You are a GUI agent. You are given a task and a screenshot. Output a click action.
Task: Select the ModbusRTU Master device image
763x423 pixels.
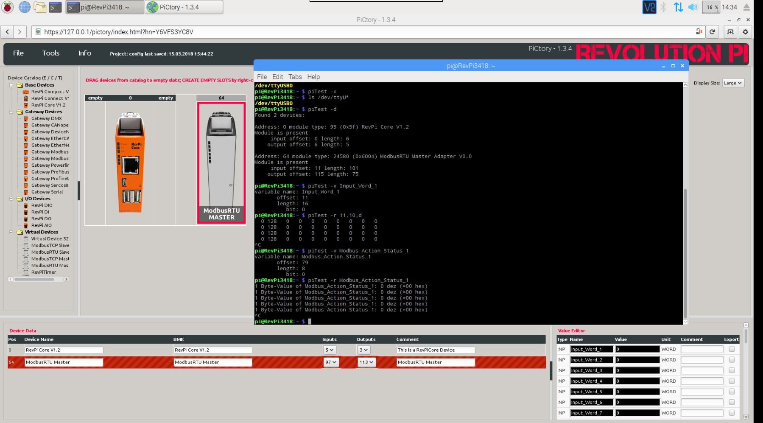click(x=221, y=163)
